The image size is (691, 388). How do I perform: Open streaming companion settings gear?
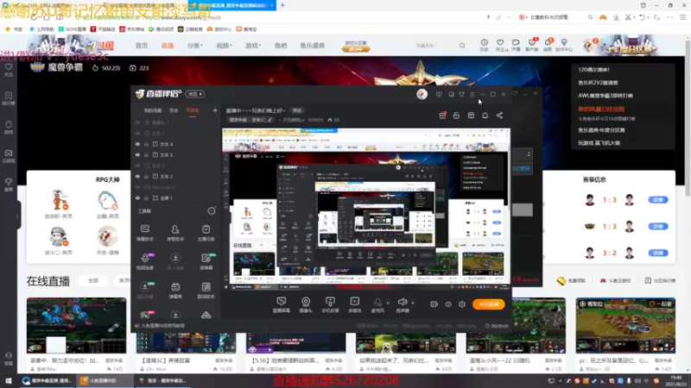pos(462,304)
